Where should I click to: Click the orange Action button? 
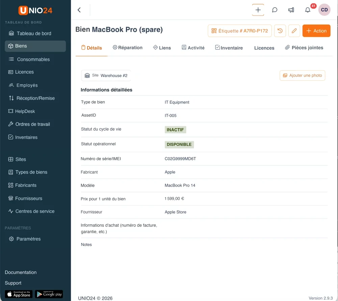pyautogui.click(x=316, y=31)
